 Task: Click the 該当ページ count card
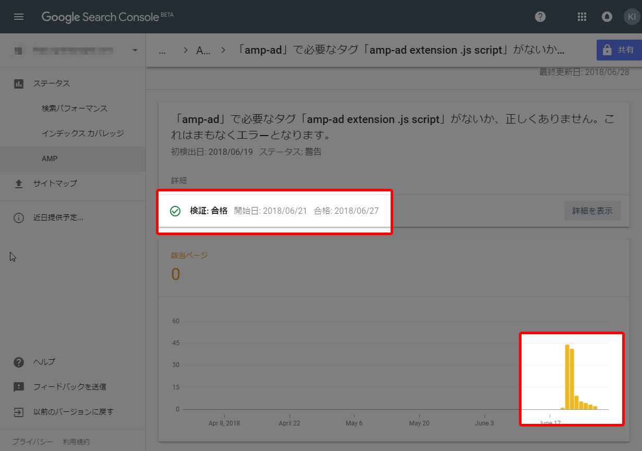[x=189, y=266]
